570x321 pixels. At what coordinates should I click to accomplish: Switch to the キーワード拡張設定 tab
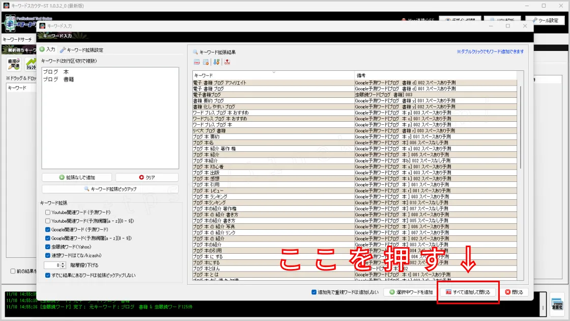(x=81, y=50)
